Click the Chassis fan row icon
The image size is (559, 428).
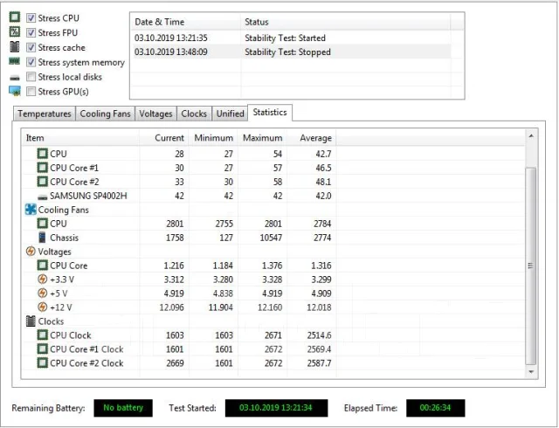(43, 238)
